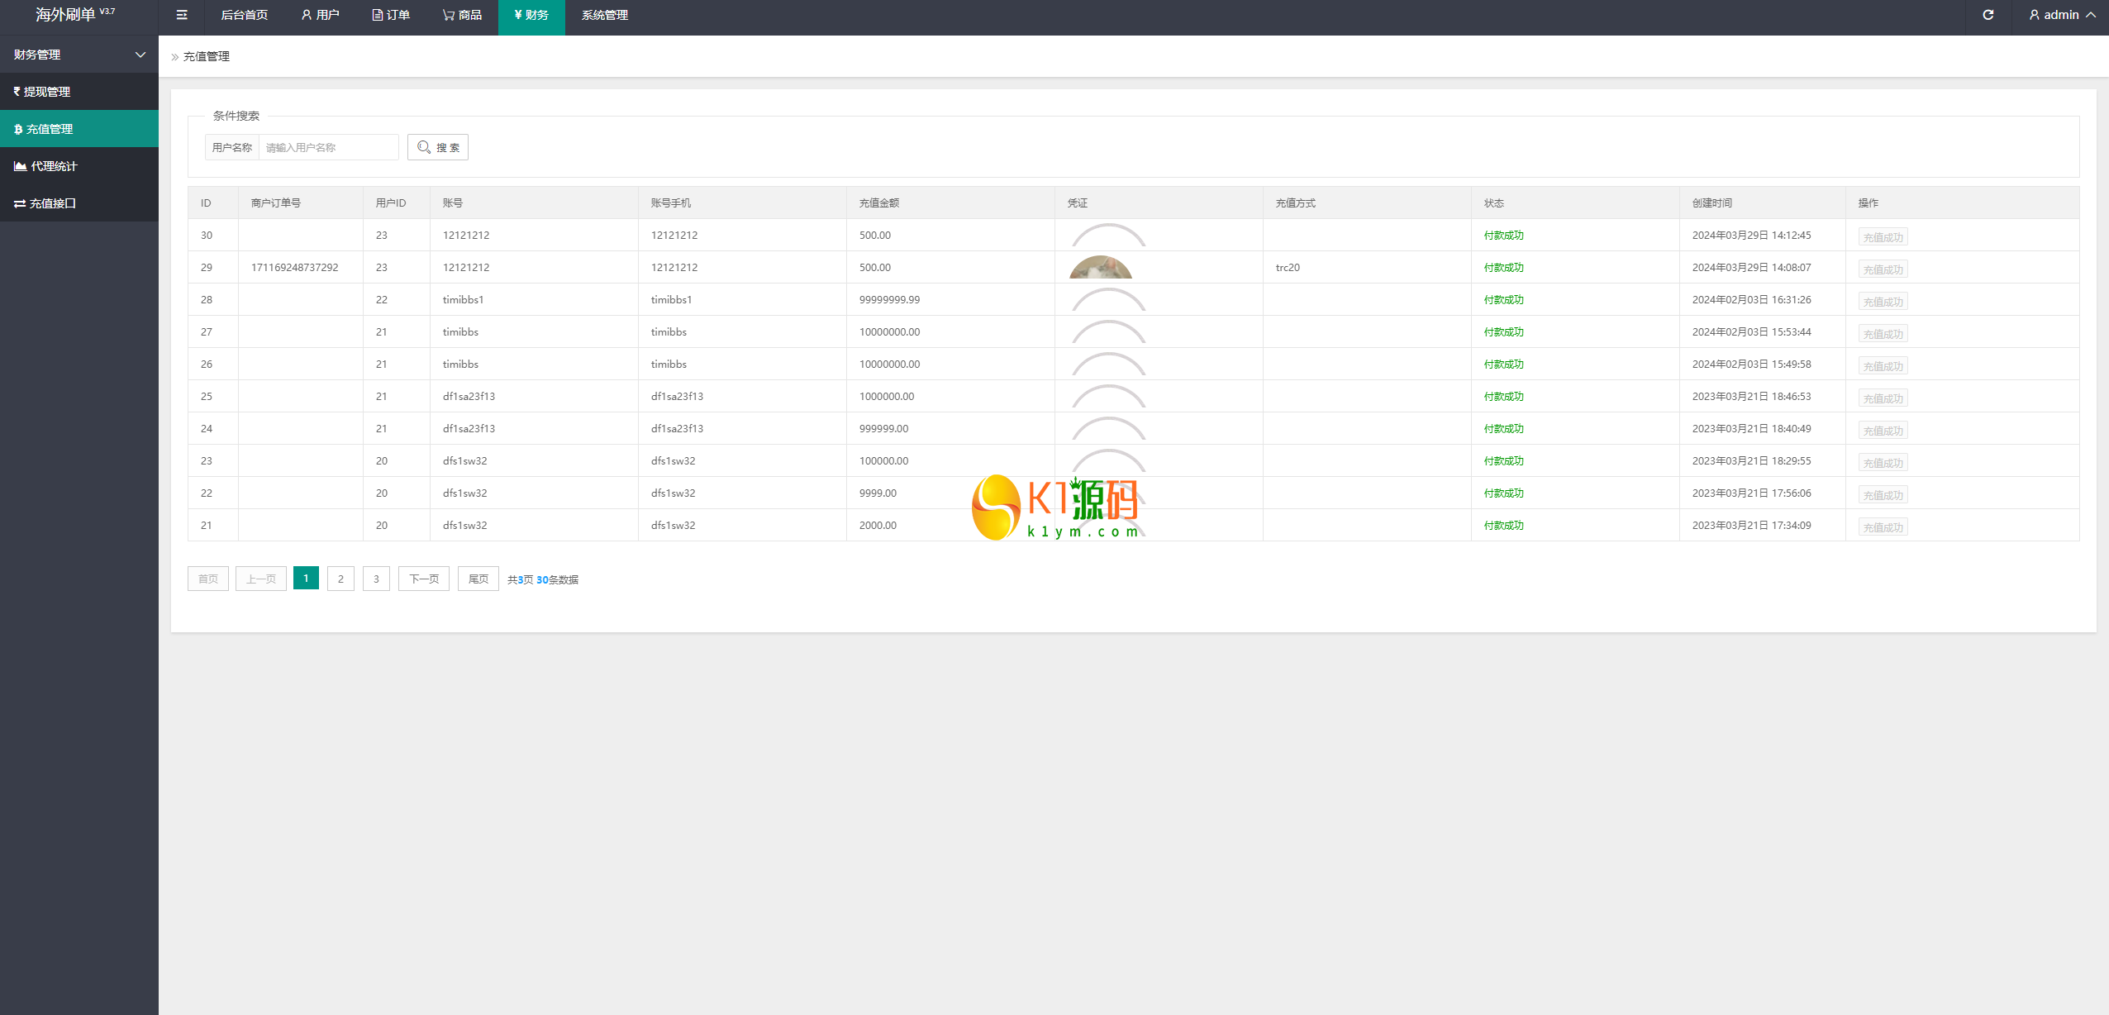Open the 代理统计 chart sidebar item

(x=54, y=166)
